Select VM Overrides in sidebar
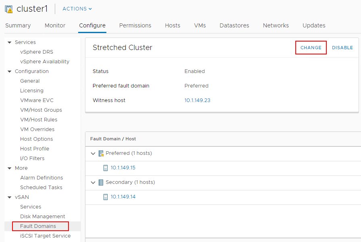Viewport: 361px width, 242px height. point(37,129)
